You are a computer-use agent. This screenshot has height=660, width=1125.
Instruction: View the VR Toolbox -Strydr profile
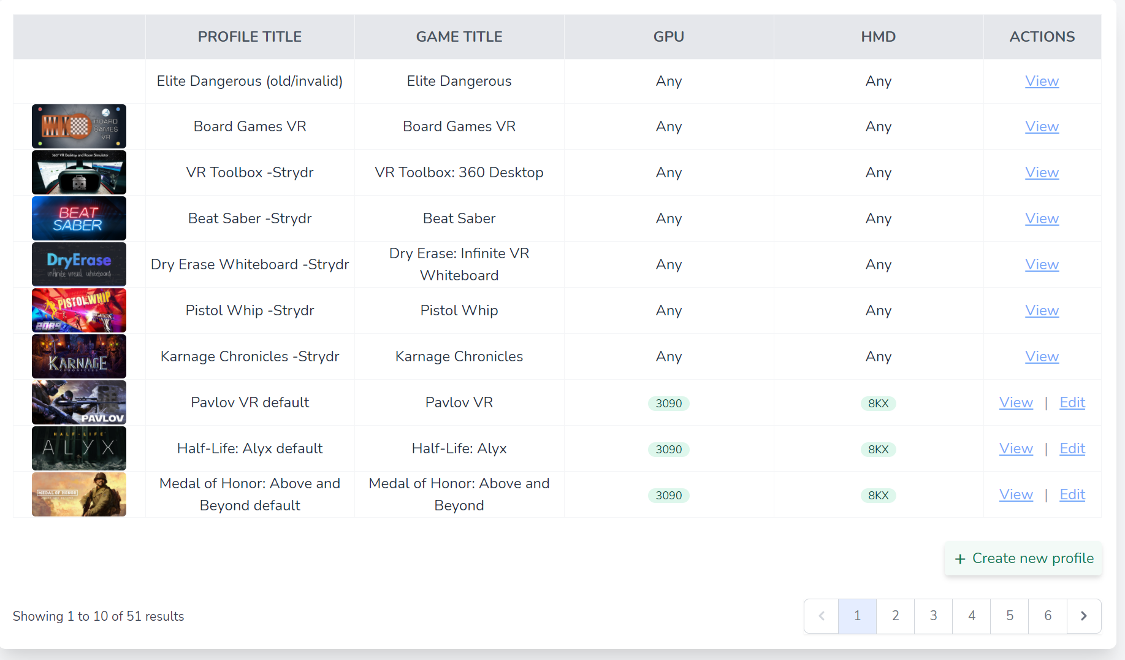(x=1042, y=172)
